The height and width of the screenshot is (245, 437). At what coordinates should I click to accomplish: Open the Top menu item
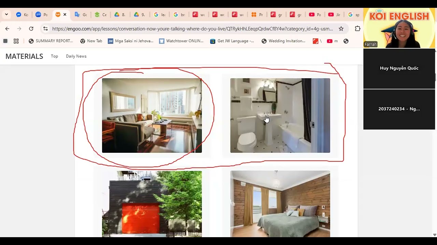pyautogui.click(x=55, y=56)
